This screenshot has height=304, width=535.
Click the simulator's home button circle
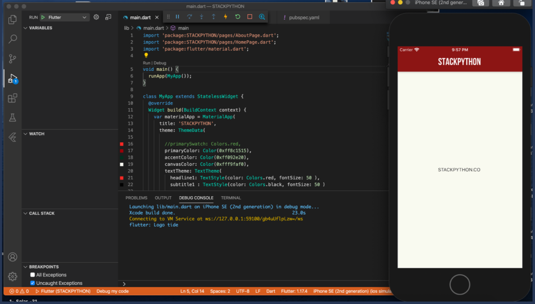(x=459, y=284)
